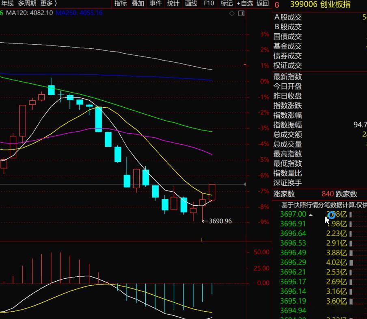Open the 叠加 overlay menu
The image size is (367, 319).
tap(138, 4)
